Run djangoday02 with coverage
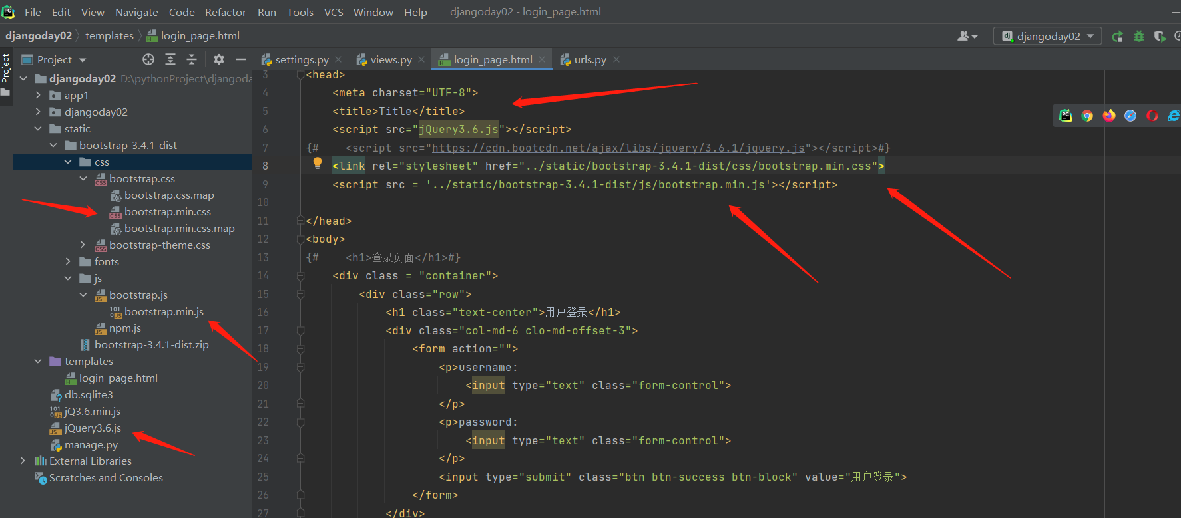This screenshot has width=1181, height=518. 1160,36
